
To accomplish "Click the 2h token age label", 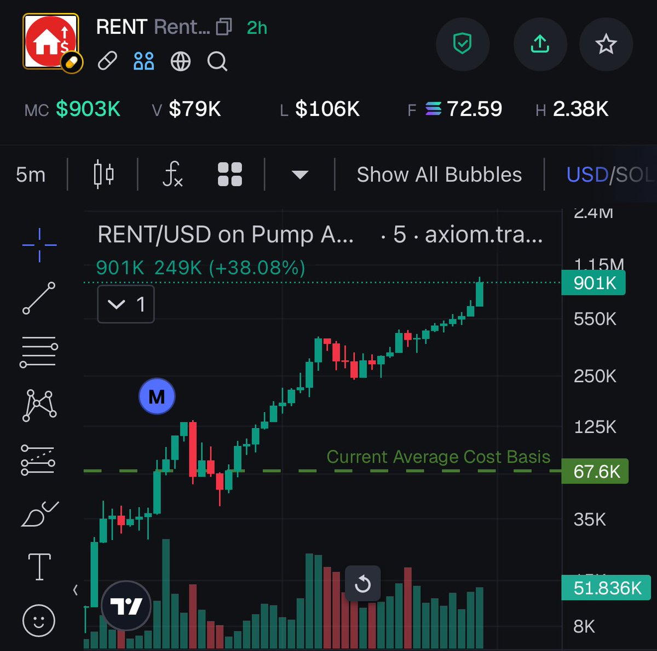I will tap(257, 27).
